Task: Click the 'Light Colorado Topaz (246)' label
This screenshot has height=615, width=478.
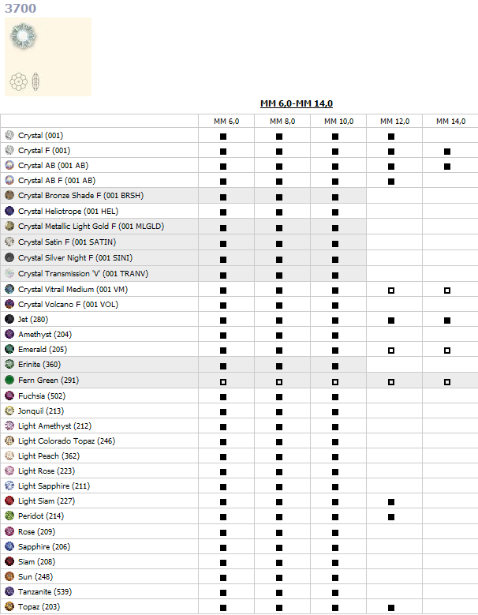Action: (66, 441)
